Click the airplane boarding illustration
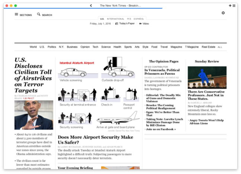Image resolution: width=241 pixels, height=174 pixels. (118, 118)
